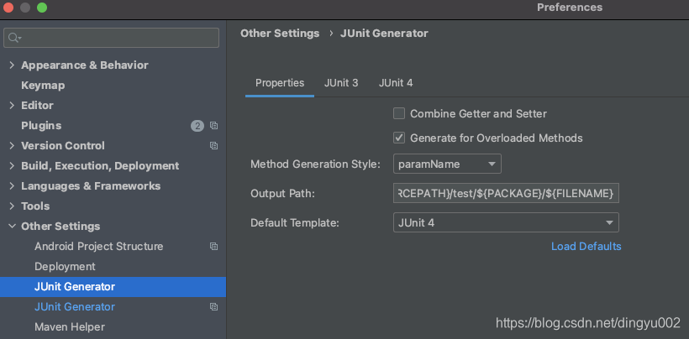Click the Load Defaults link
Screen dimensions: 689x339
click(586, 247)
